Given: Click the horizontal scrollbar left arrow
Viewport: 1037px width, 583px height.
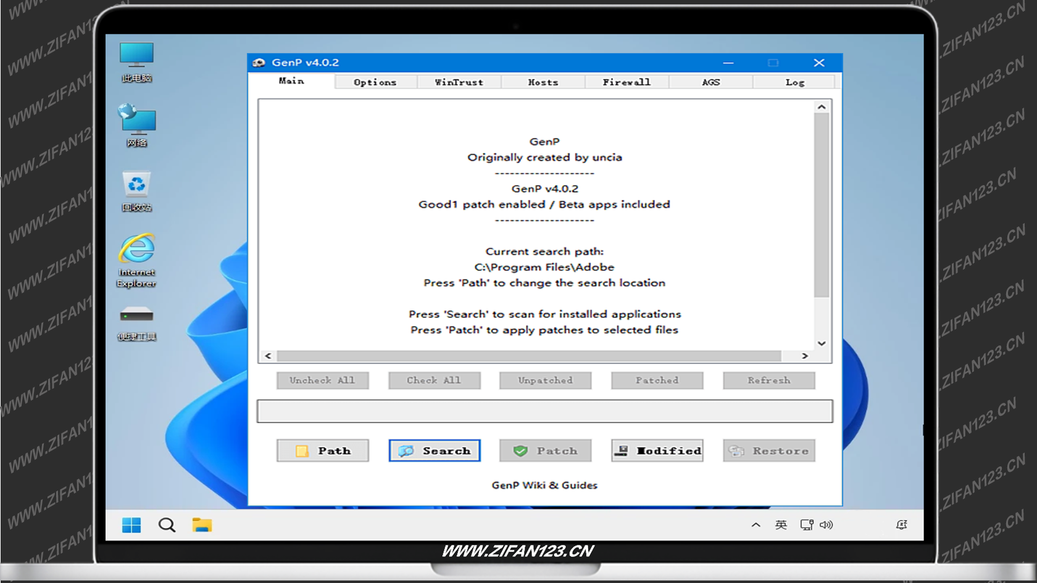Looking at the screenshot, I should [x=268, y=355].
